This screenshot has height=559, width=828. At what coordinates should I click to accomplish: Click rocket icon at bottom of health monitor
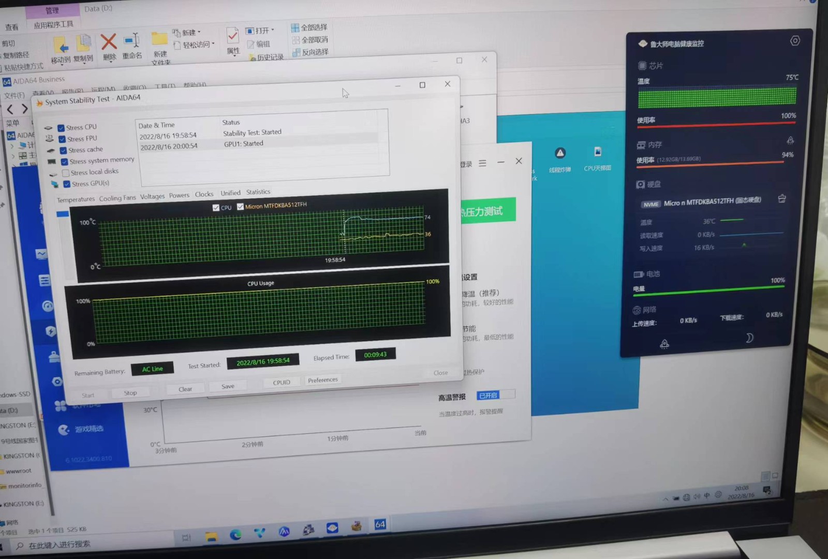point(664,344)
